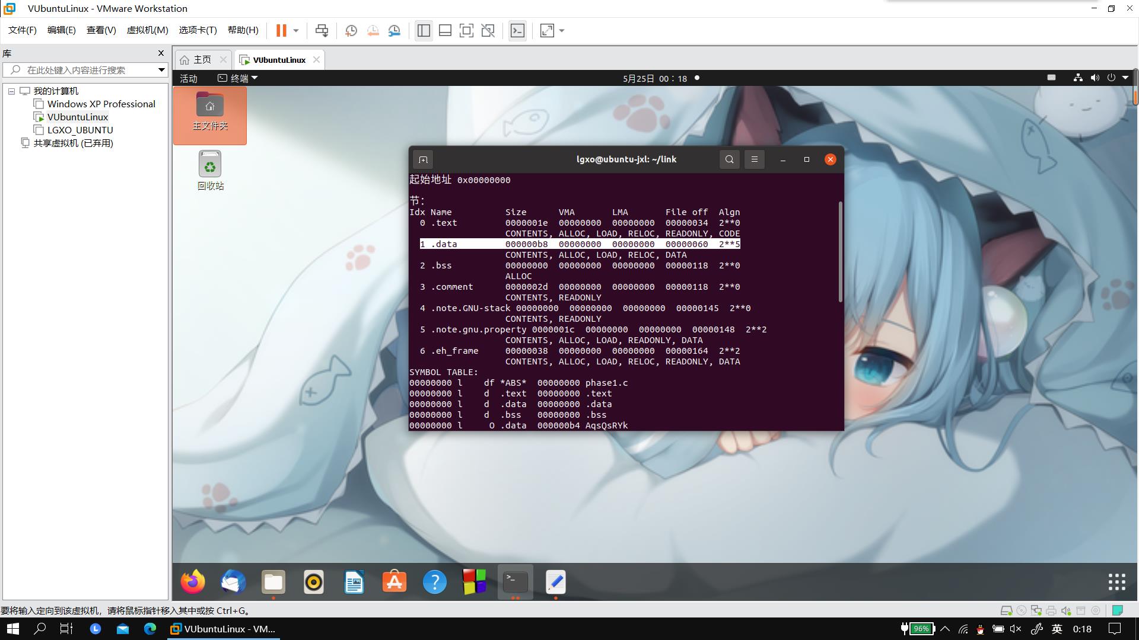This screenshot has height=640, width=1139.
Task: Open Ubuntu Software from the dock
Action: tap(394, 582)
